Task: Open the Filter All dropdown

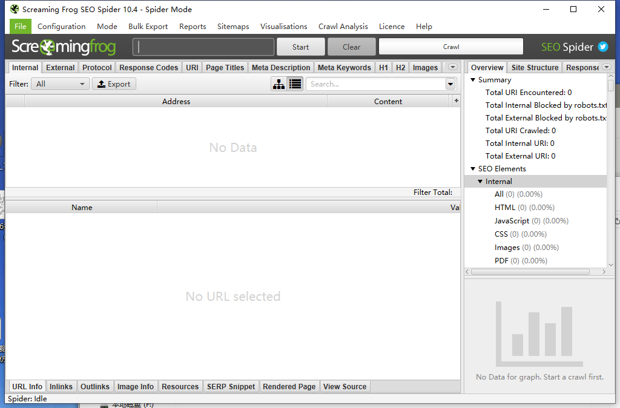Action: [61, 84]
